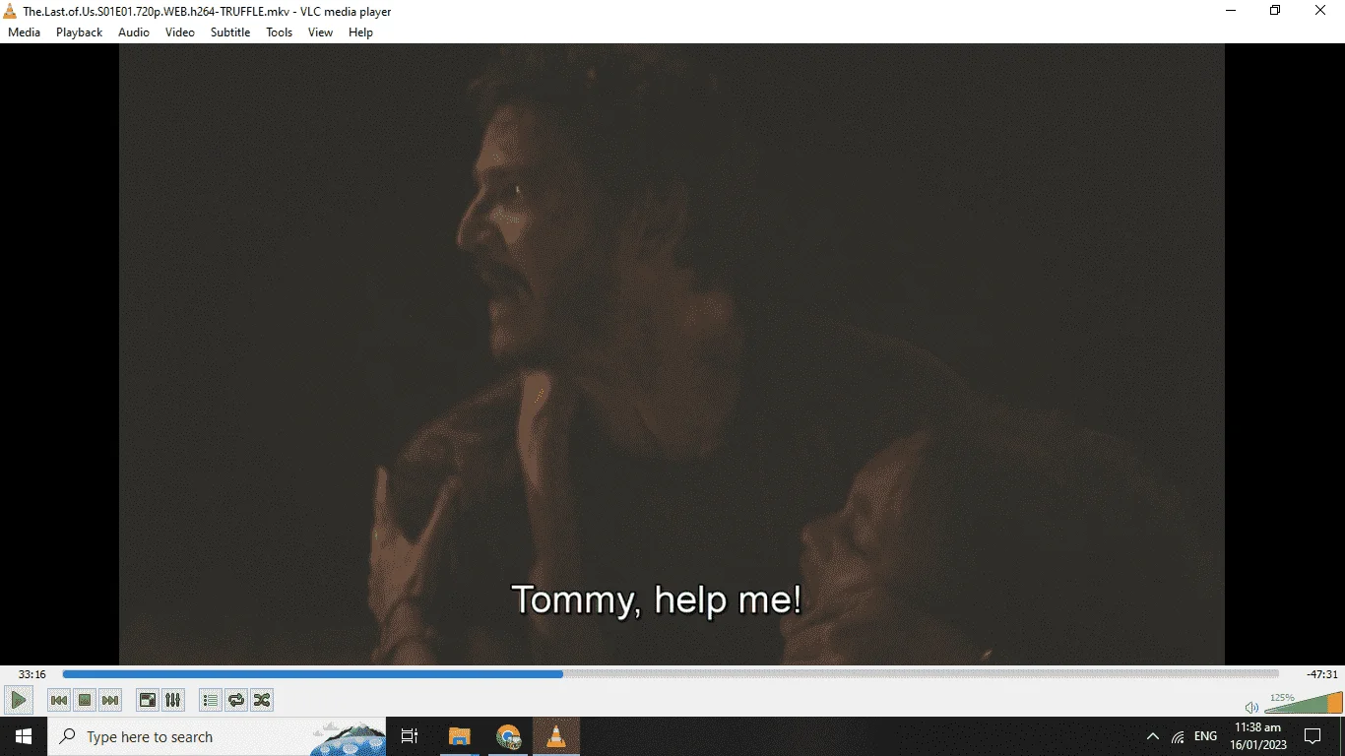Show hidden system tray icons chevron
Viewport: 1345px width, 756px height.
tap(1153, 736)
